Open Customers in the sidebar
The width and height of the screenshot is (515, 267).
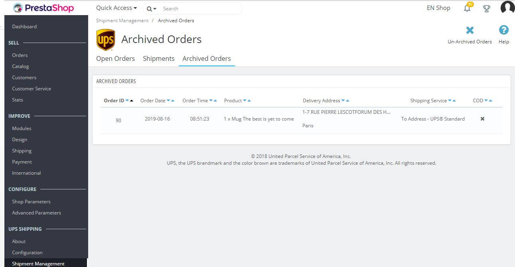pos(24,78)
